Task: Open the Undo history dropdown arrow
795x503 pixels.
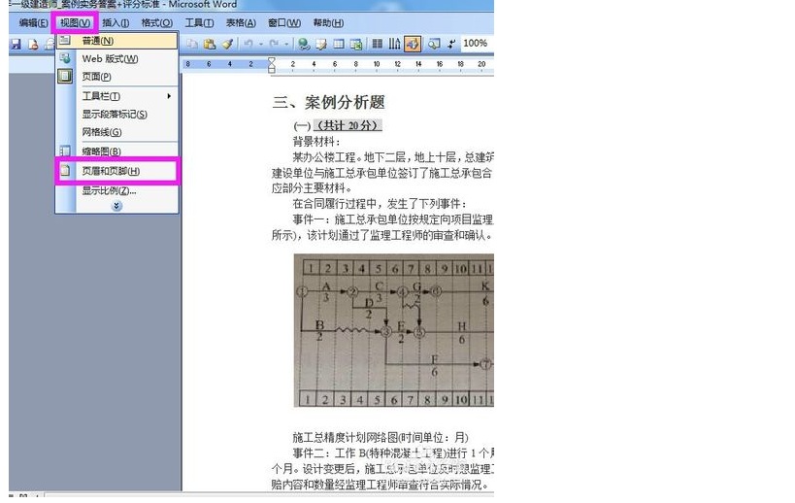Action: point(260,44)
